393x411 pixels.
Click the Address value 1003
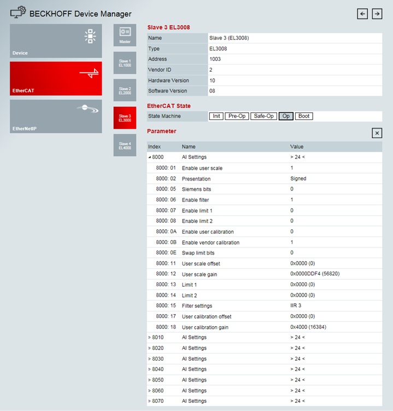click(215, 59)
